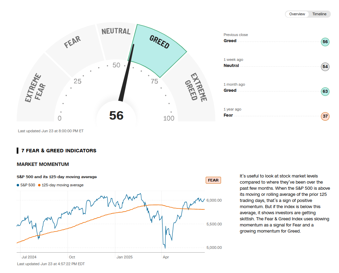This screenshot has height=273, width=339.
Task: Click the Previous close badge showing 56
Action: 325,42
